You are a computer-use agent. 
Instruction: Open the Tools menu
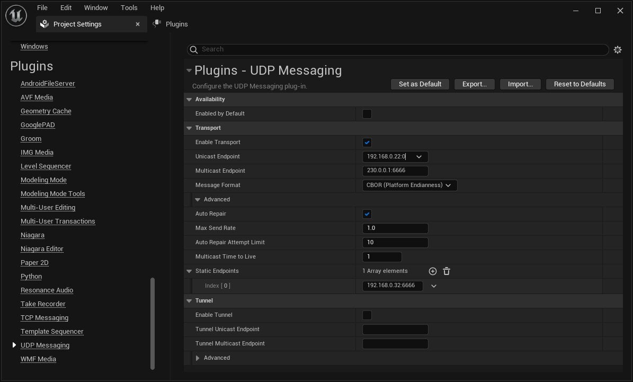(129, 7)
